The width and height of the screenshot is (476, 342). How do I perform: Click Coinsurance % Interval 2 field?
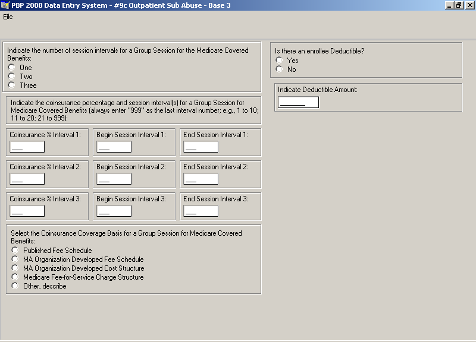point(27,179)
